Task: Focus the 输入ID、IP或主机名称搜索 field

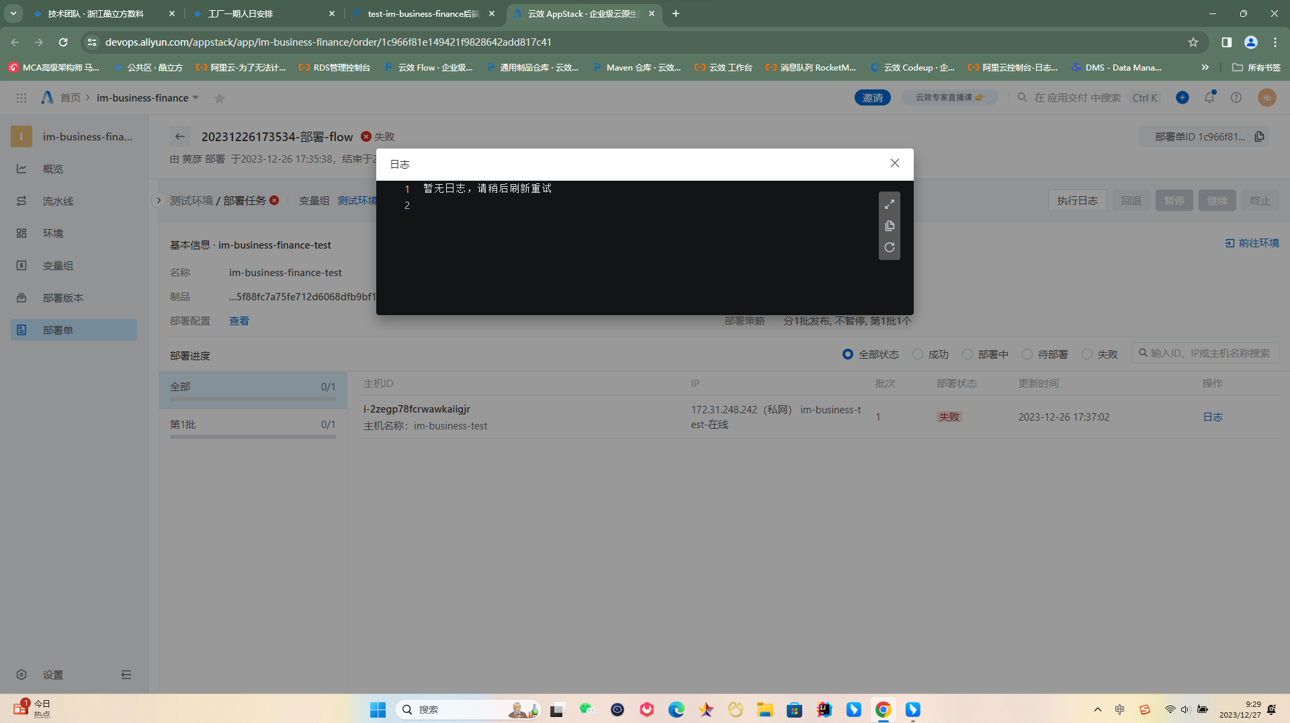Action: [x=1205, y=353]
